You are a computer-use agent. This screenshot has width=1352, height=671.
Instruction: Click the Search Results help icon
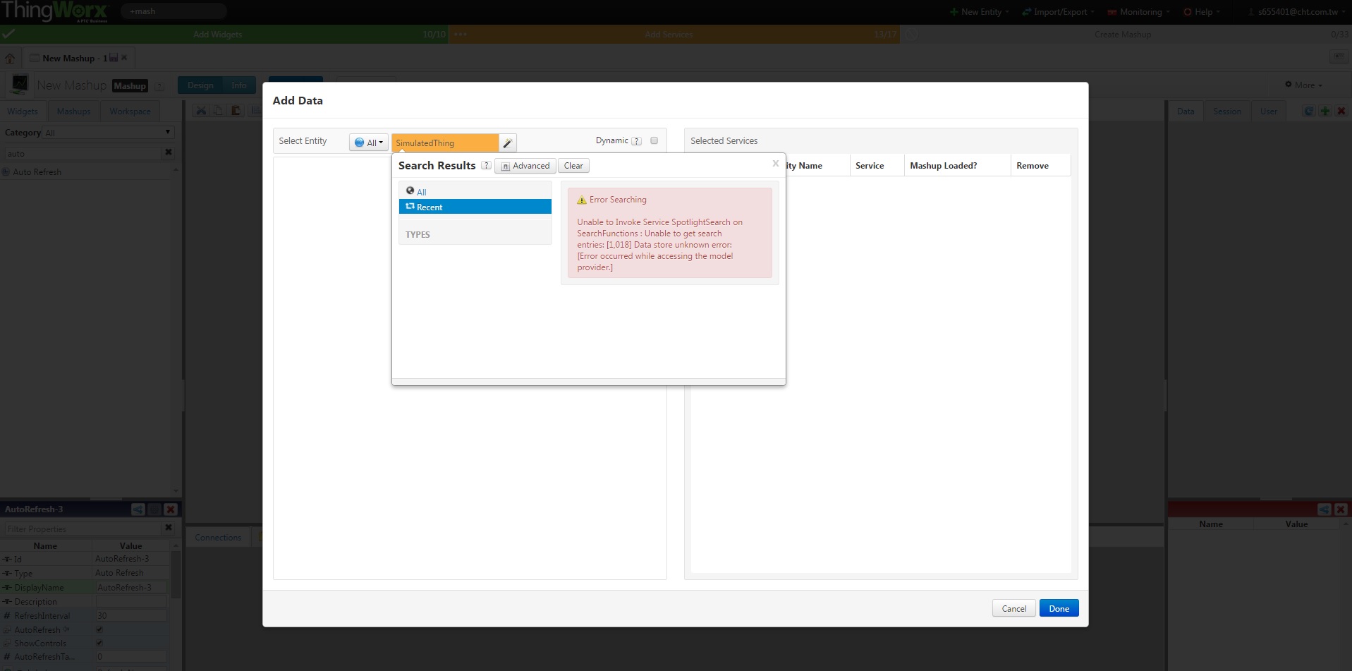(x=486, y=165)
